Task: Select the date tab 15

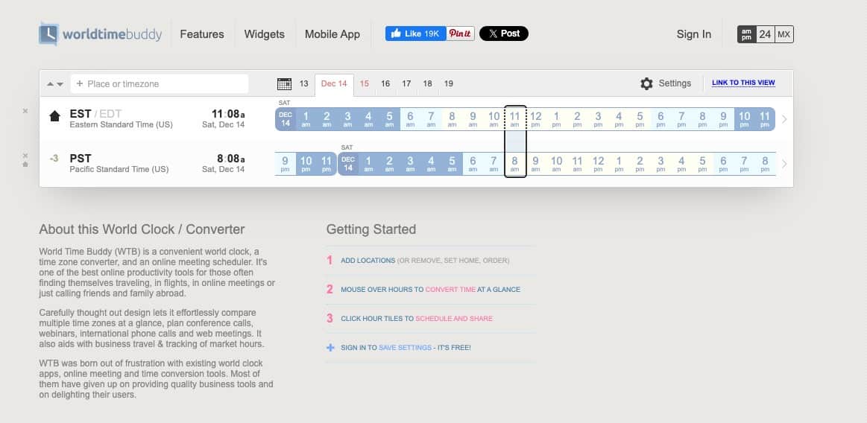Action: 365,83
